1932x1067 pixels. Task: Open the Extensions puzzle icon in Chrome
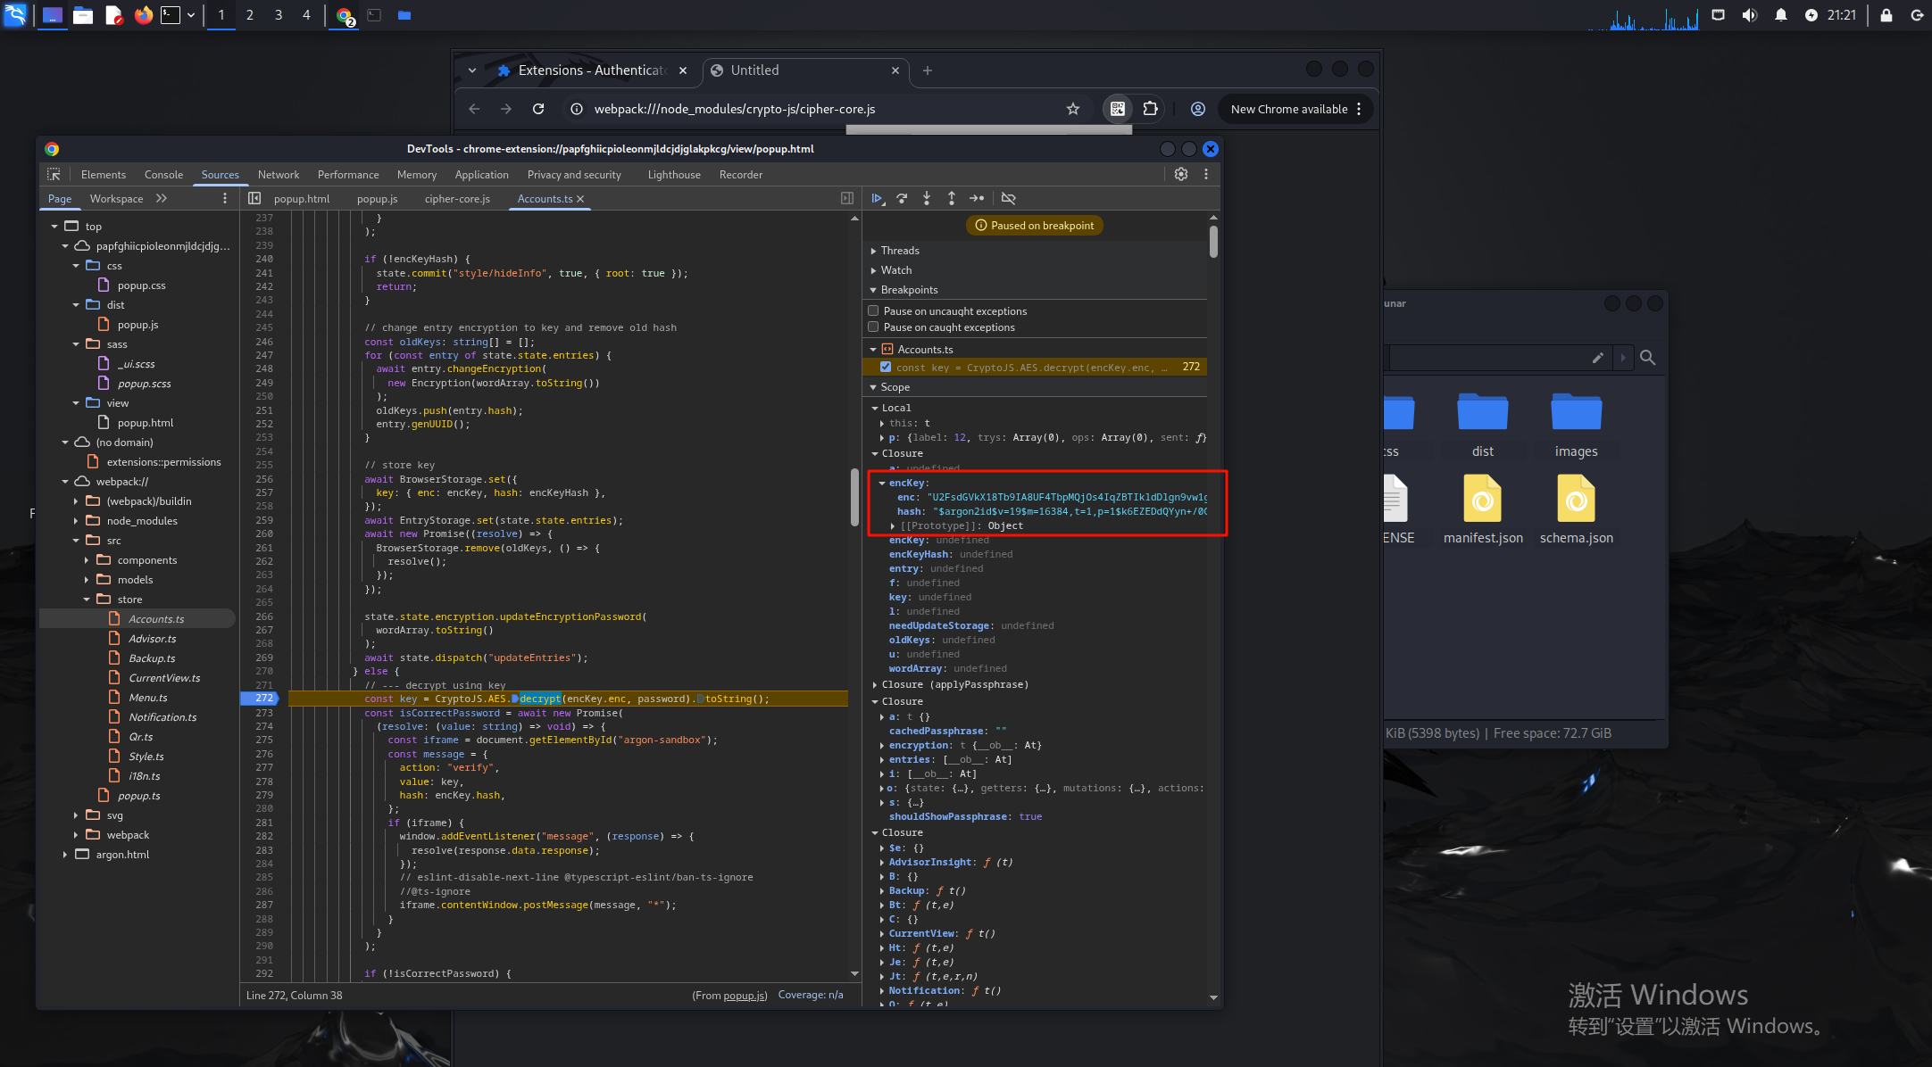point(1150,109)
